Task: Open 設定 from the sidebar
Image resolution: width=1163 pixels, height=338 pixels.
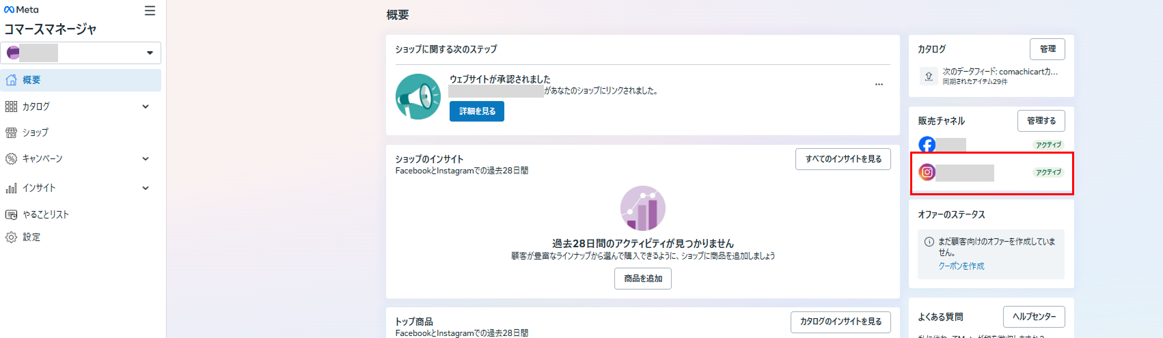Action: 31,237
